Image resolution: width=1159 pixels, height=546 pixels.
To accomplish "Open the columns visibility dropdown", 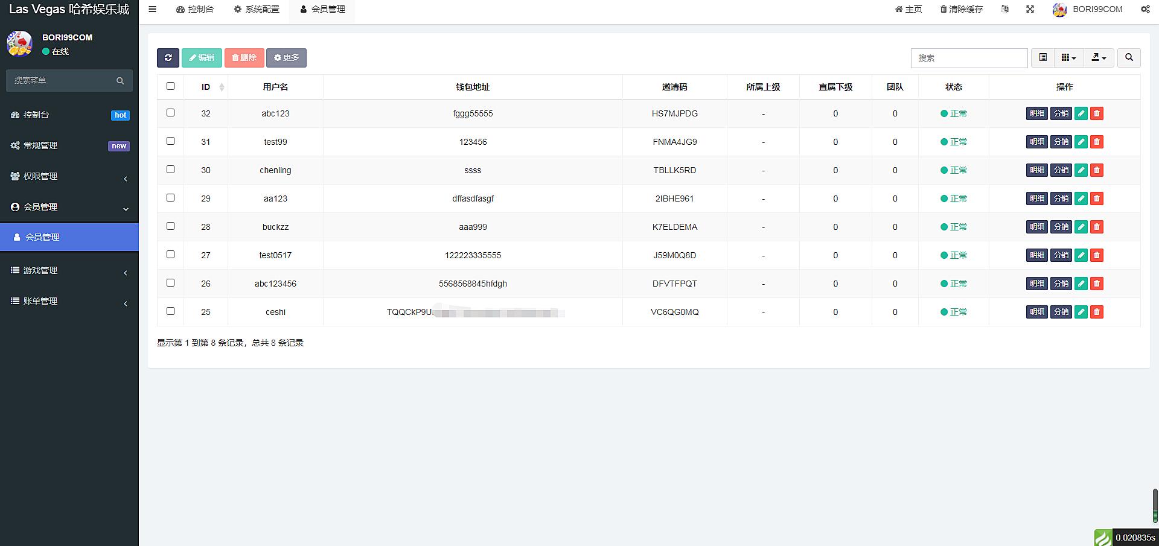I will pos(1068,58).
